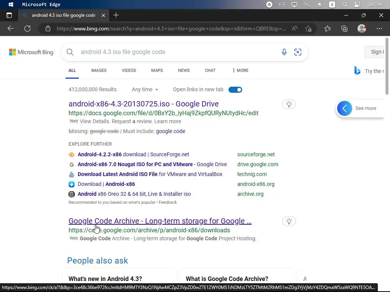Switch to IMAGES tab
Image resolution: width=390 pixels, height=292 pixels.
99,70
